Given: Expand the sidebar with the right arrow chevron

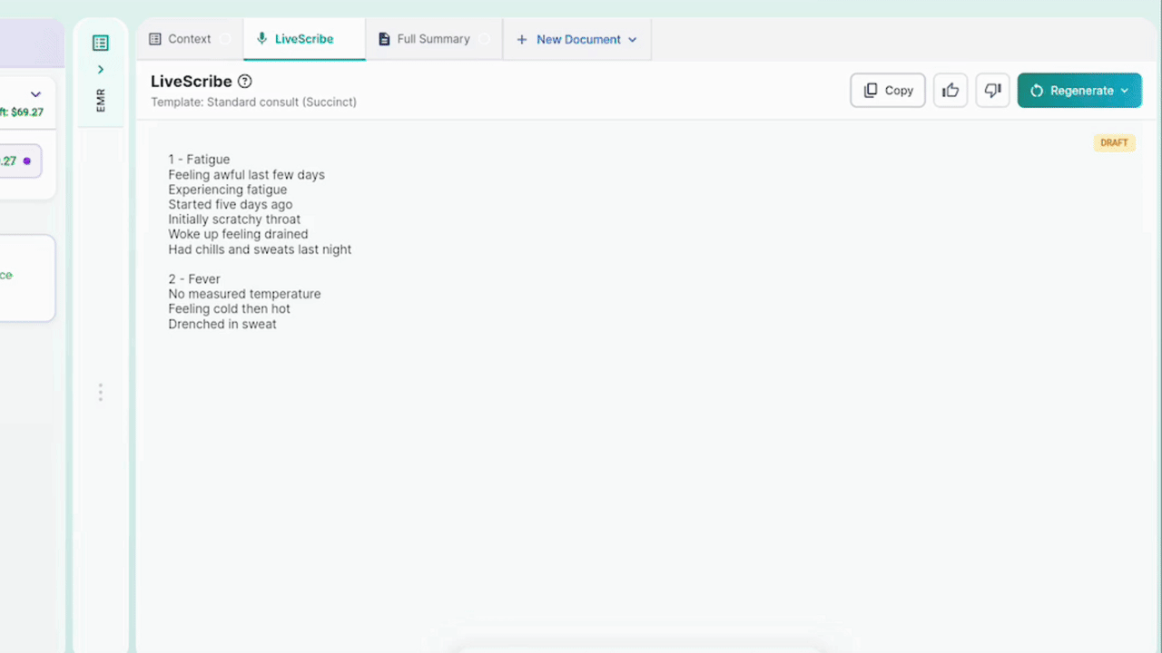Looking at the screenshot, I should (x=100, y=68).
